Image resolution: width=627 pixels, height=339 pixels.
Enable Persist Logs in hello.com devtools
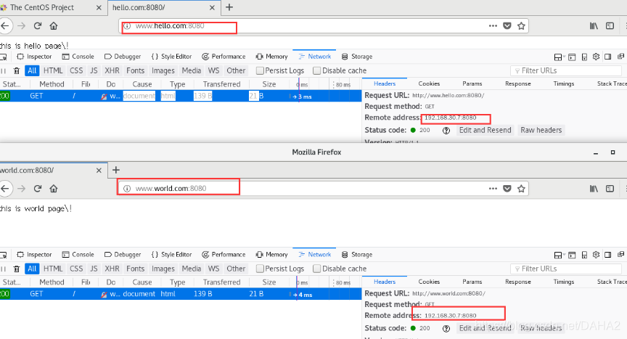pos(260,70)
